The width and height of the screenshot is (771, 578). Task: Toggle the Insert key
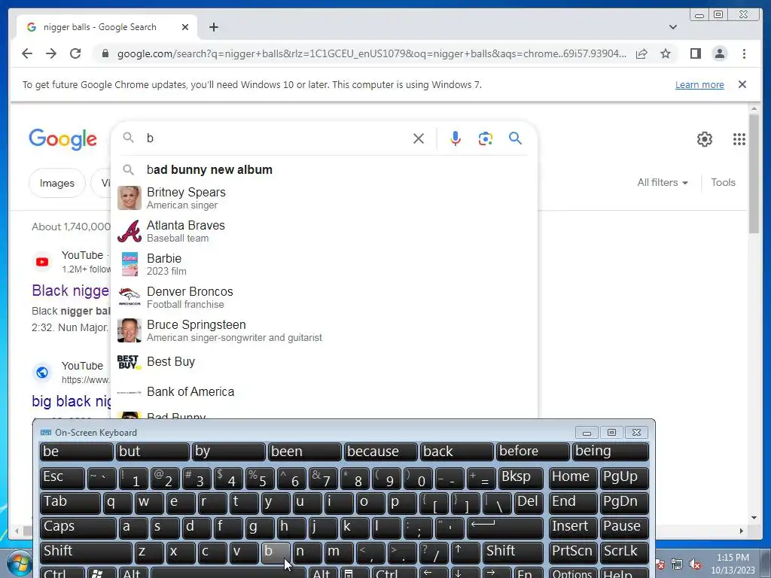[573, 527]
